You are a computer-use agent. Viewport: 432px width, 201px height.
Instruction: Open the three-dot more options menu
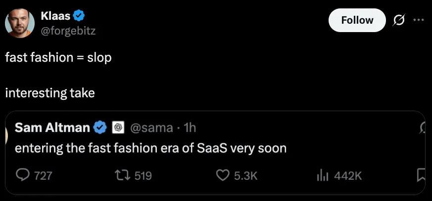(x=418, y=20)
